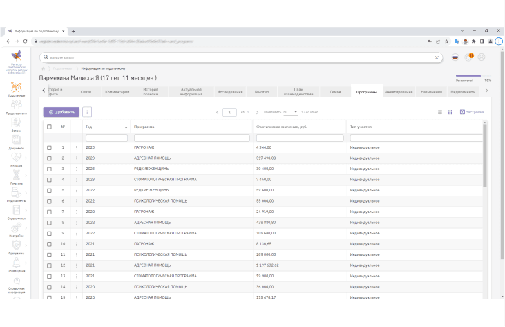505x327 pixels.
Task: Expand the Справочники sidebar submenu arrow
Action: [26, 210]
